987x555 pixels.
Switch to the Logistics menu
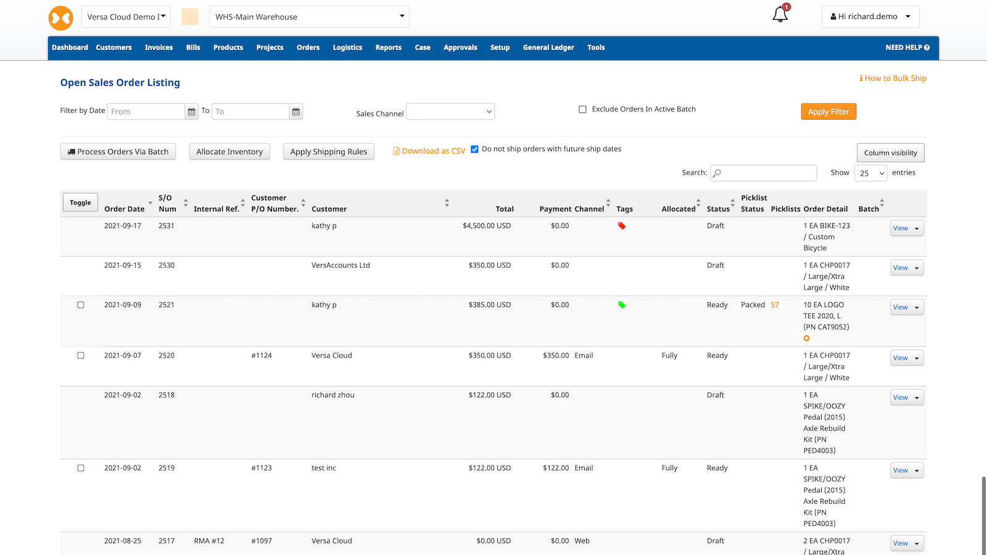(x=347, y=47)
